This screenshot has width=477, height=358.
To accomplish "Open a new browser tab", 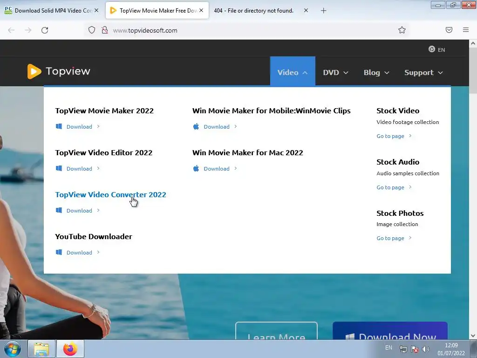I will click(323, 11).
